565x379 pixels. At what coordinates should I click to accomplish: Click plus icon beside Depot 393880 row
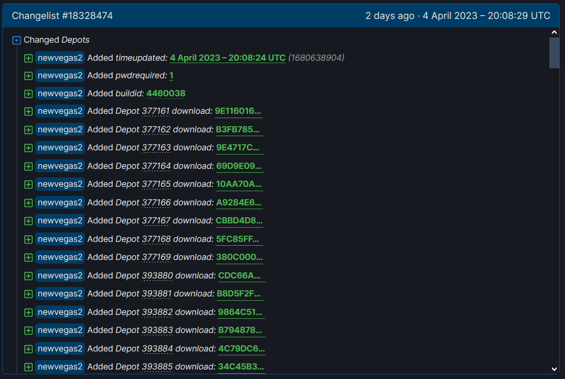28,276
